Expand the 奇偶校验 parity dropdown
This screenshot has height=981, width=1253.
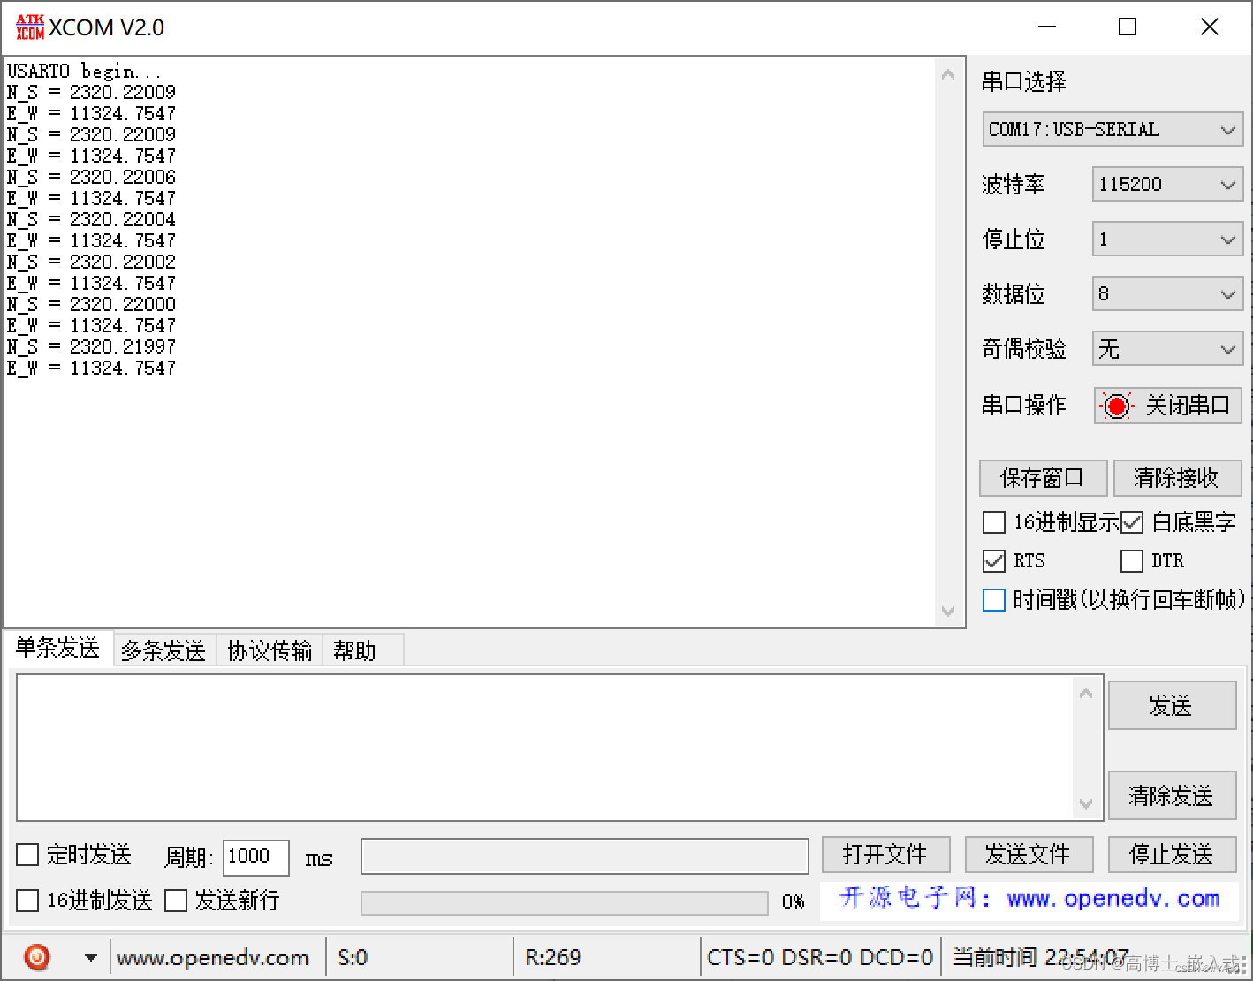point(1167,349)
